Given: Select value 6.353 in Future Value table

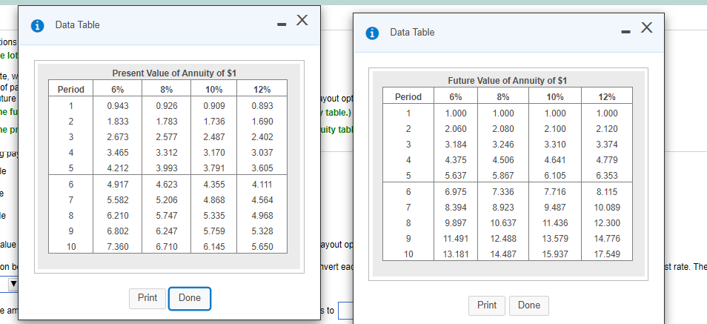Looking at the screenshot, I should (x=607, y=176).
